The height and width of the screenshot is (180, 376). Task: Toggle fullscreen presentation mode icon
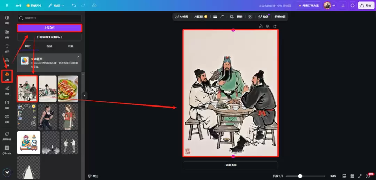coord(360,176)
